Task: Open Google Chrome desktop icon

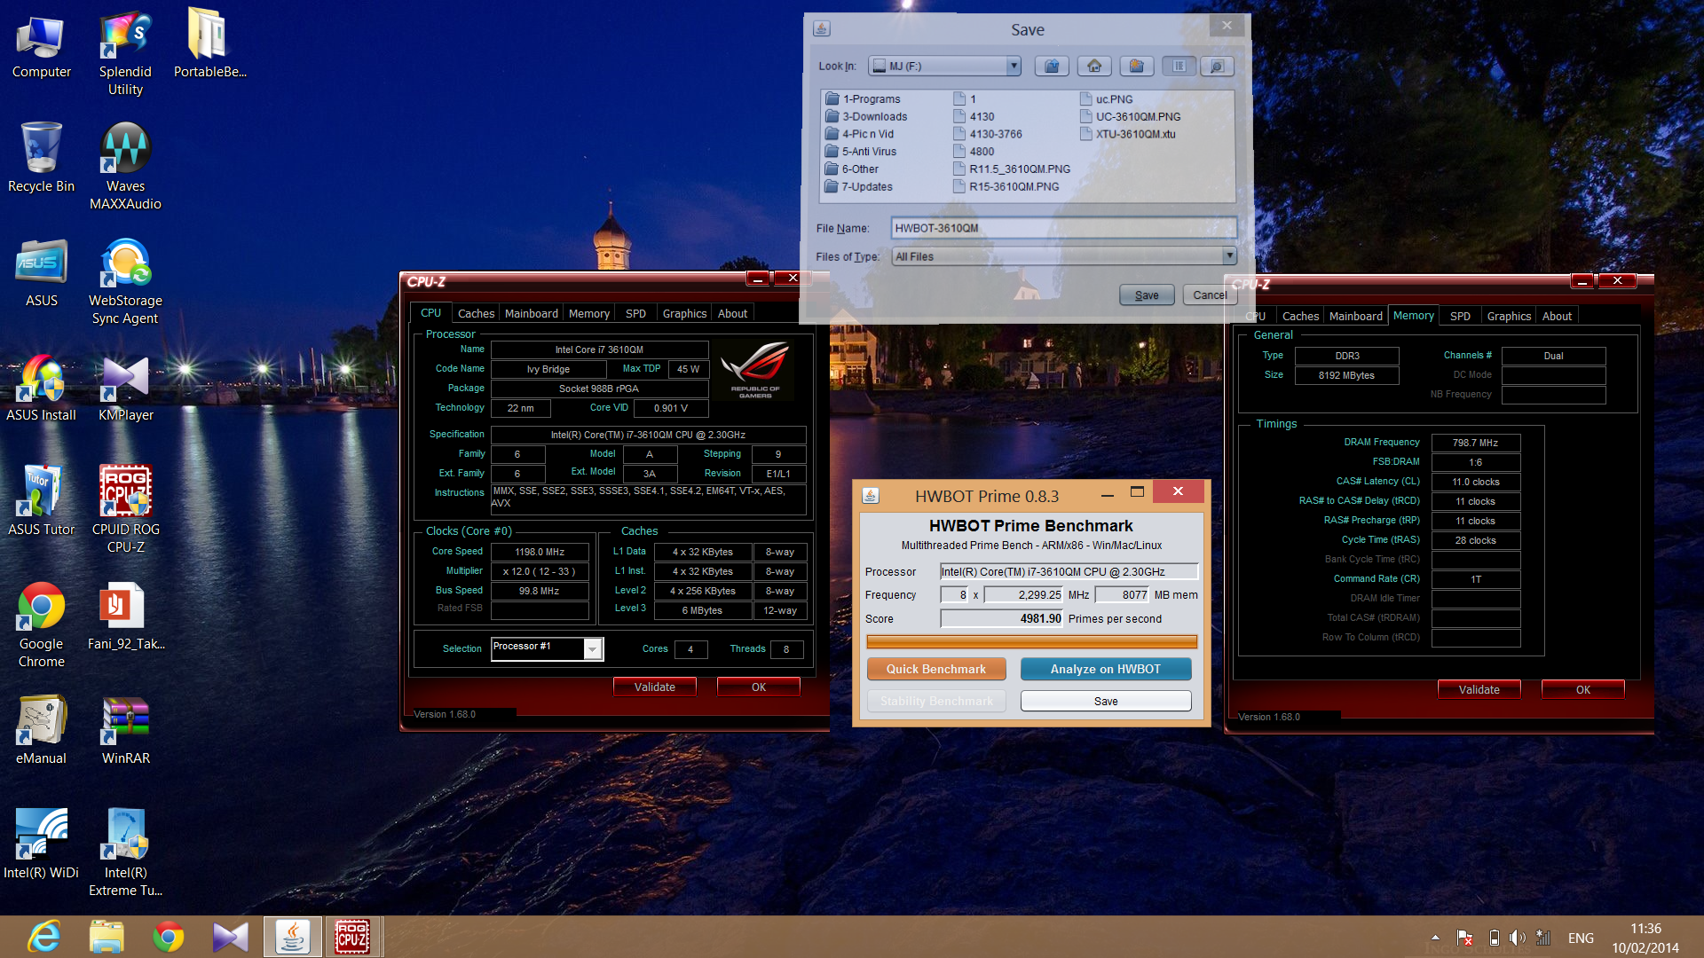Action: pos(41,624)
